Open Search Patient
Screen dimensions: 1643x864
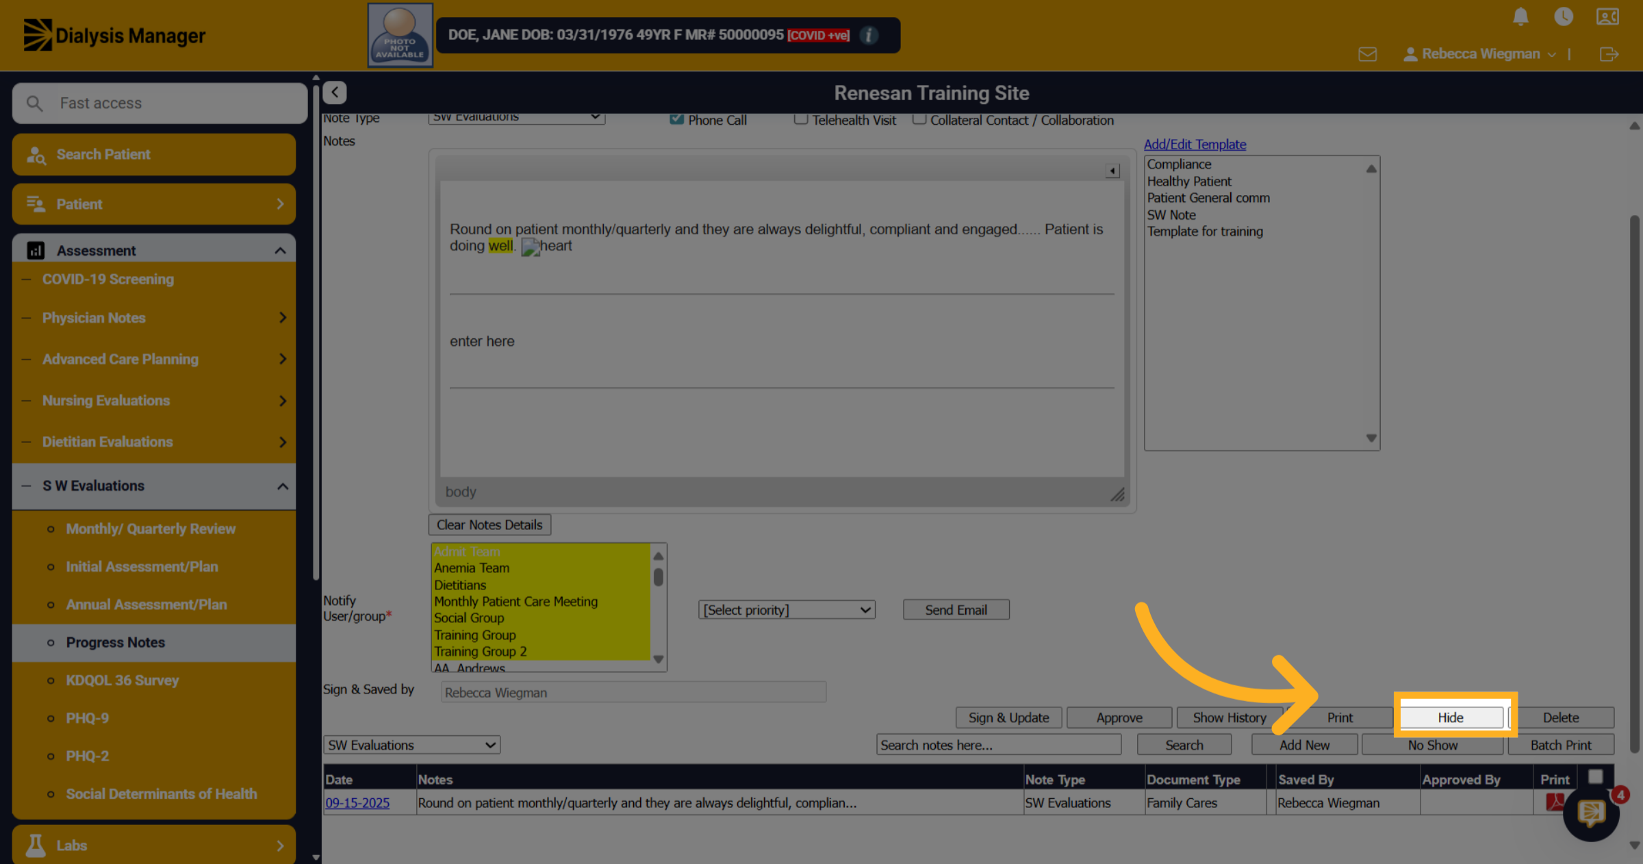154,155
